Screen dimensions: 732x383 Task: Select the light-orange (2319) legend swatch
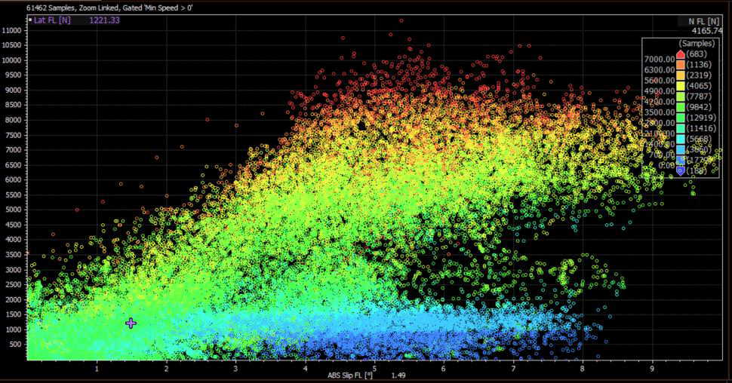(x=681, y=75)
